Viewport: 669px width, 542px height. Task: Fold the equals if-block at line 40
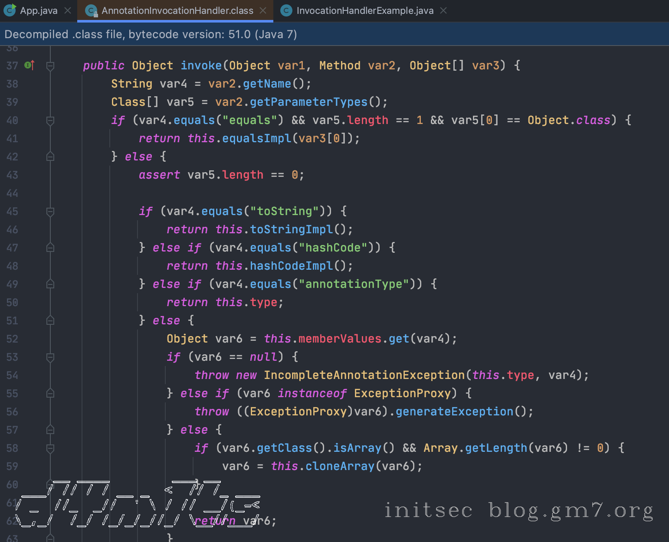click(x=50, y=121)
